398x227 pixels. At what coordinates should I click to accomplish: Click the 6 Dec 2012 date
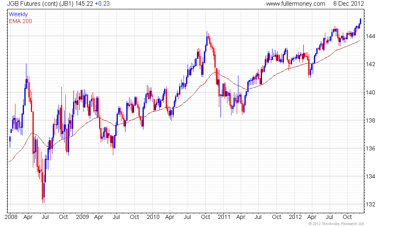(x=348, y=4)
